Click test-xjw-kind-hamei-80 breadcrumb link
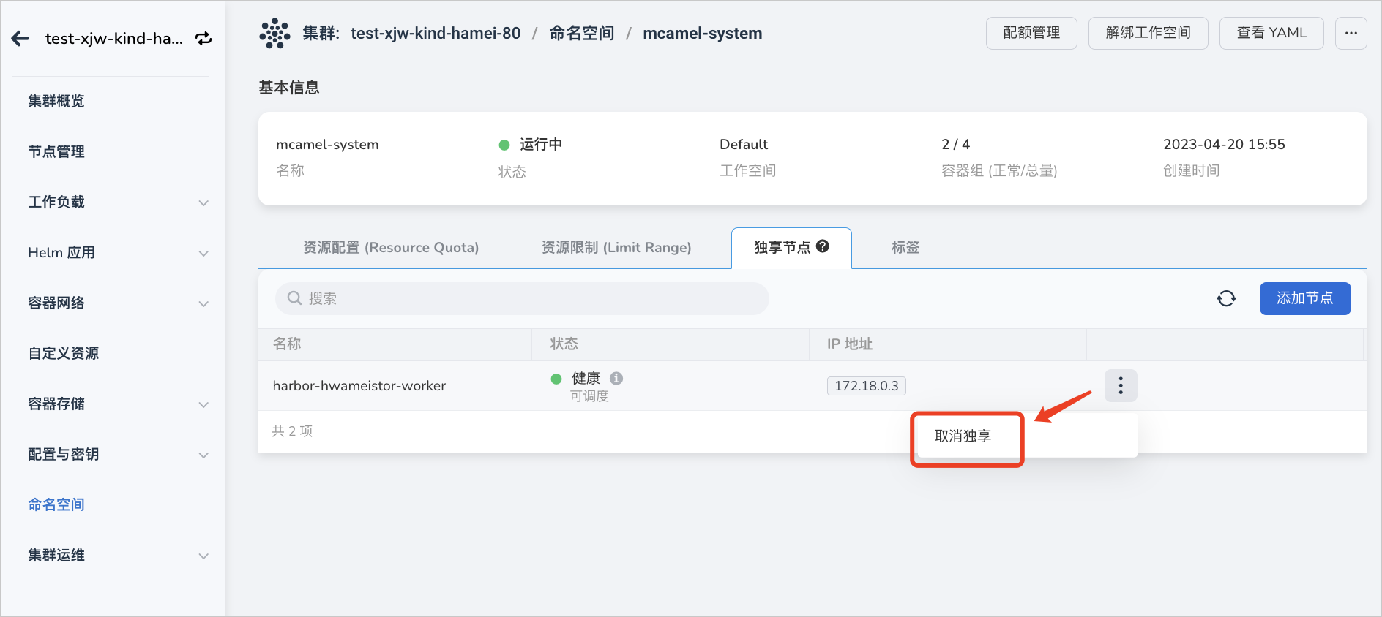Screen dimensions: 1382x617 436,34
